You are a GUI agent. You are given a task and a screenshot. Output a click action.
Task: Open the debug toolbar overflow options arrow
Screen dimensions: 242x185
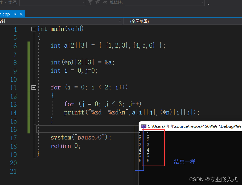(208, 4)
